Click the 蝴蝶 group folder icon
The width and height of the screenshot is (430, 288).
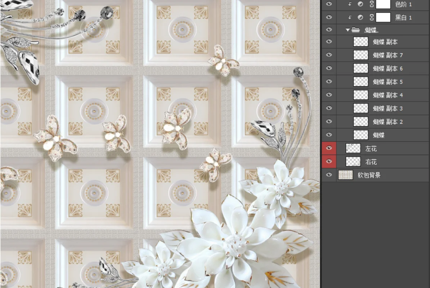click(x=356, y=29)
